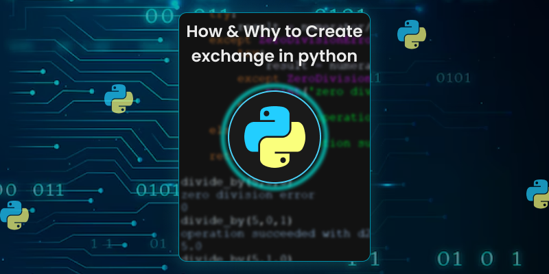Click the large central Python logo
Viewport: 549px width, 274px height.
(274, 137)
